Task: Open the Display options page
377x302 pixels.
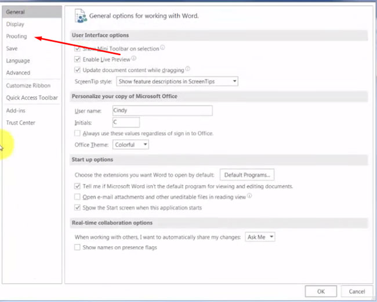Action: [x=15, y=24]
